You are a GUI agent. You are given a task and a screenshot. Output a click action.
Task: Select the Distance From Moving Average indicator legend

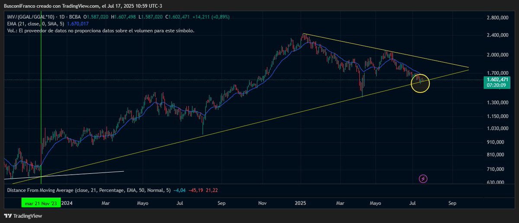(x=90, y=190)
